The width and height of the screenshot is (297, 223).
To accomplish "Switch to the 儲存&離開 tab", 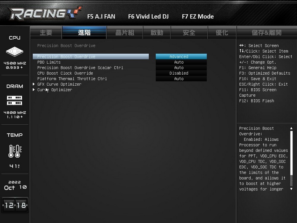I will tap(266, 33).
